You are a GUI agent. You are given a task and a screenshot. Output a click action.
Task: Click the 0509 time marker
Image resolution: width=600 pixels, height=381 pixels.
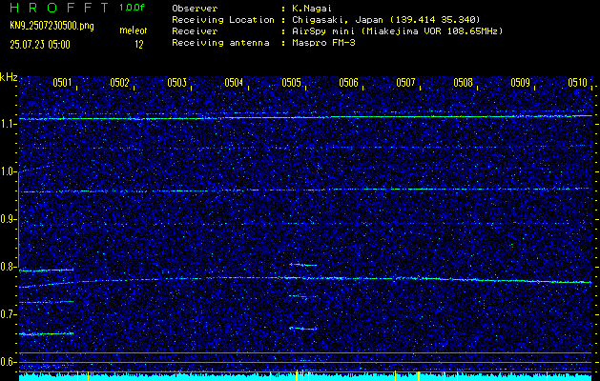[520, 83]
